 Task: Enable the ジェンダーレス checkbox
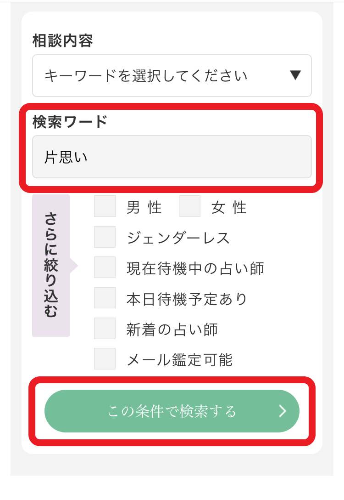coord(105,237)
